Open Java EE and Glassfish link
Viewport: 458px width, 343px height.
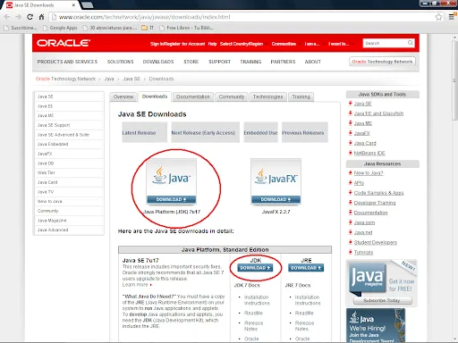(378, 113)
